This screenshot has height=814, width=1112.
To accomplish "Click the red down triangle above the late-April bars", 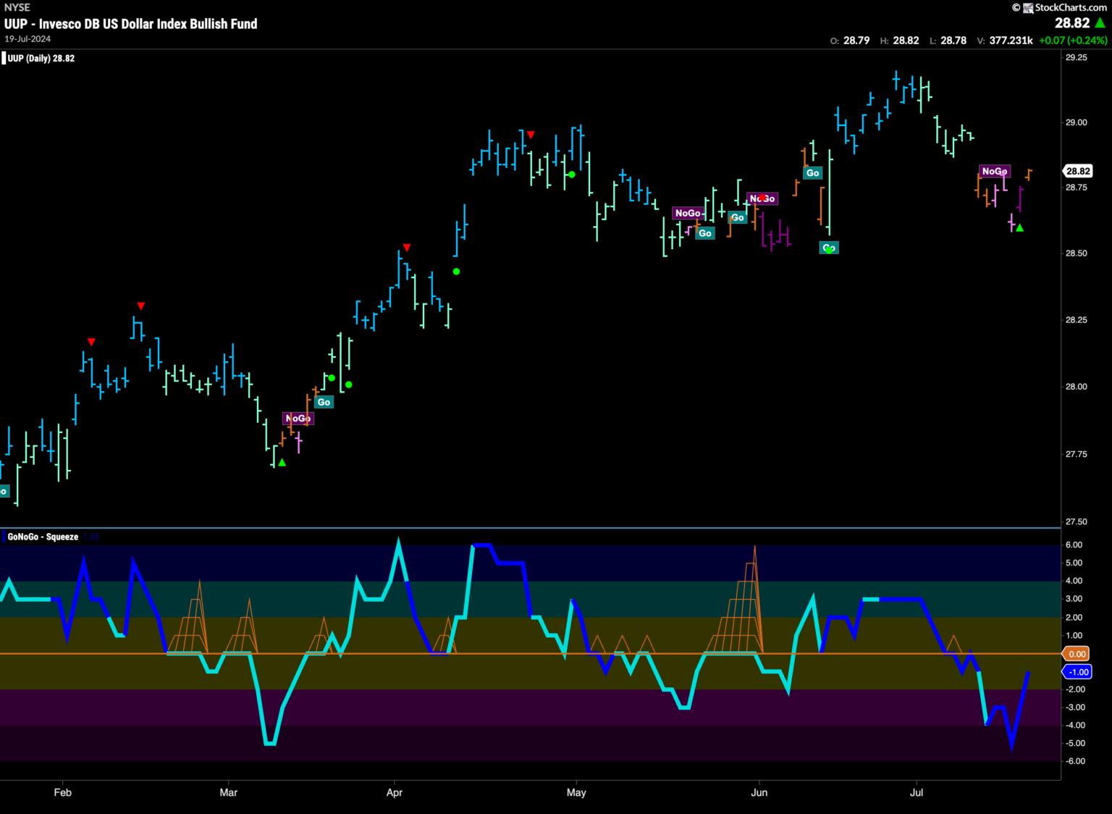I will tap(531, 135).
